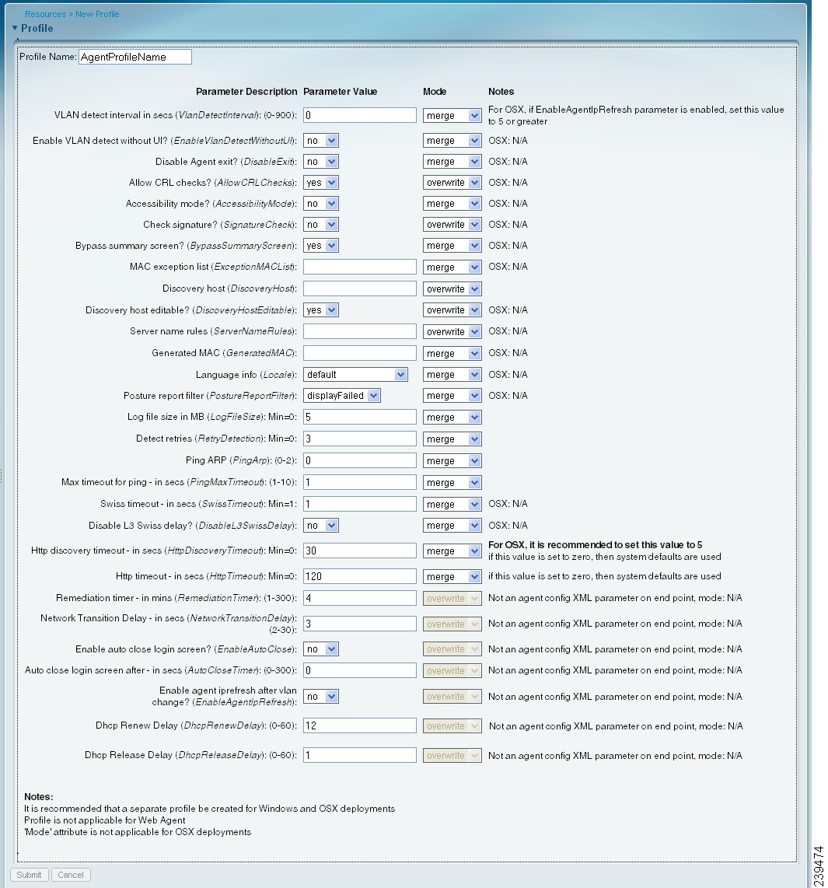
Task: Open Detect retries mode dropdown
Action: [452, 439]
